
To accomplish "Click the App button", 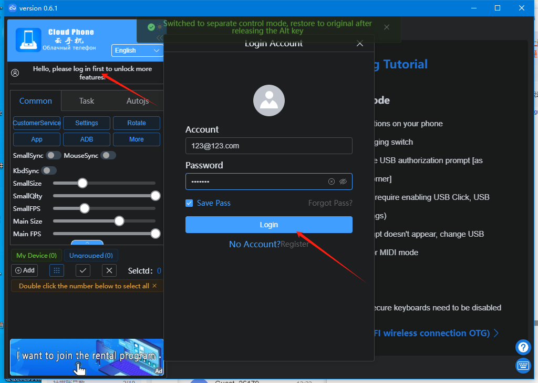I will click(x=37, y=139).
